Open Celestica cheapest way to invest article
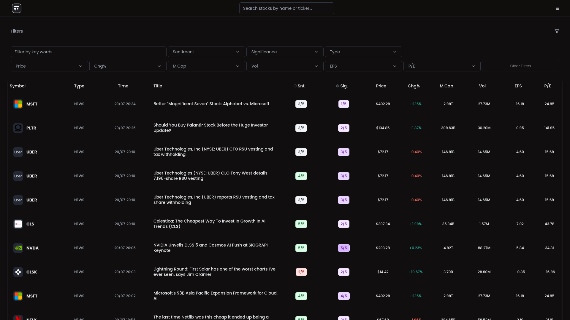The width and height of the screenshot is (570, 320). 209,224
